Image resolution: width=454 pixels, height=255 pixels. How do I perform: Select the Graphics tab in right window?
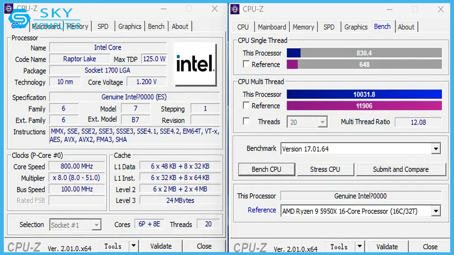(x=356, y=27)
